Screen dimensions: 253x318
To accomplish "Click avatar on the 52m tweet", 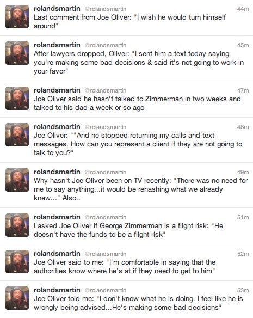I will coord(17,262).
